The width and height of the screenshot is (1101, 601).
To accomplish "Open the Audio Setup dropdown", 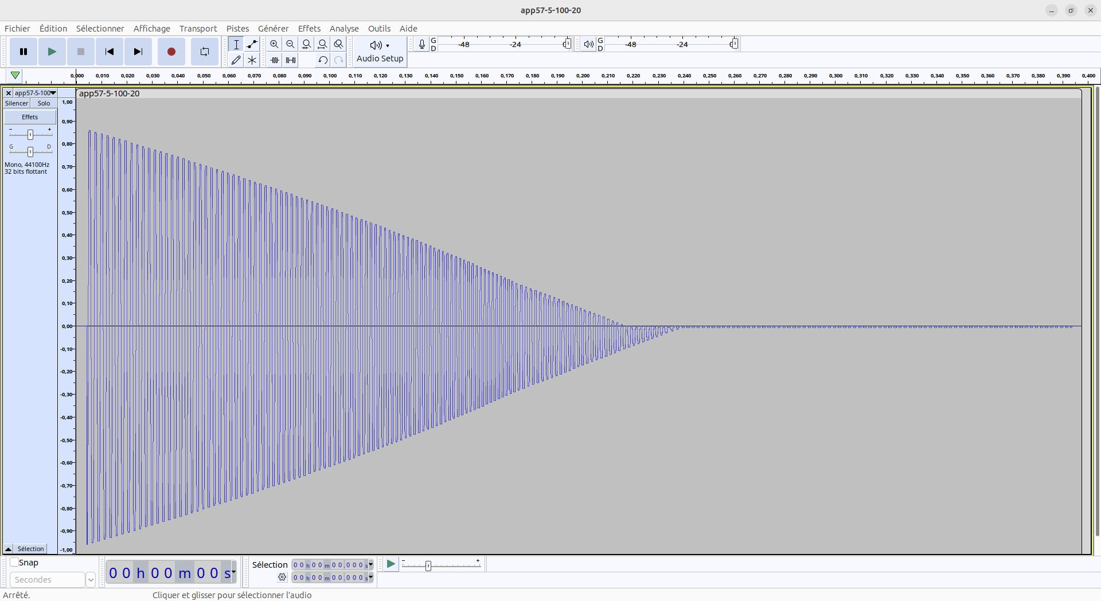I will pyautogui.click(x=380, y=52).
